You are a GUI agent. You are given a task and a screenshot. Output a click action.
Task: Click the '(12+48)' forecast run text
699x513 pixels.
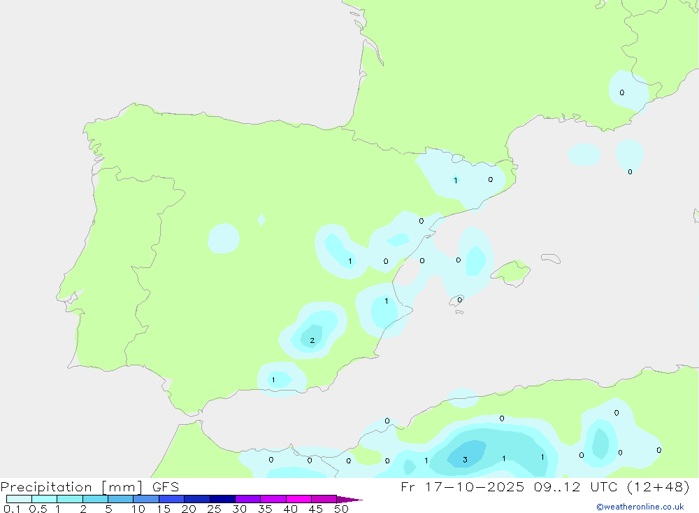(658, 486)
